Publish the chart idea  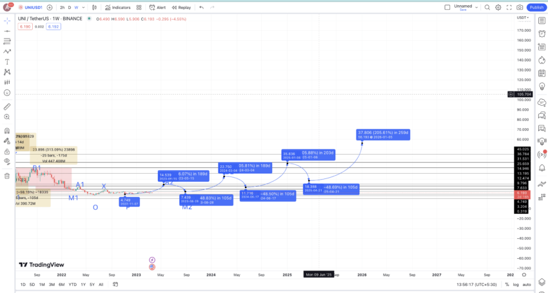(536, 7)
